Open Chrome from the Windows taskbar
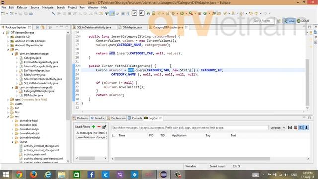 pos(19,175)
